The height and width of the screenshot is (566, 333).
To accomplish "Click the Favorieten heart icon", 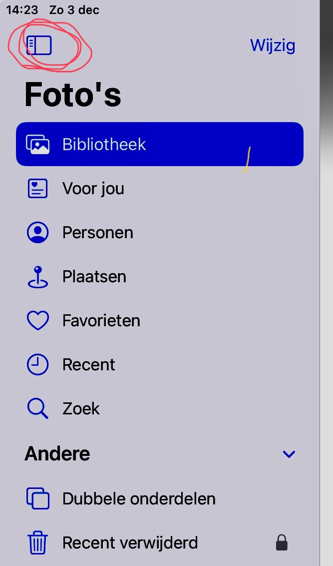I will (38, 321).
